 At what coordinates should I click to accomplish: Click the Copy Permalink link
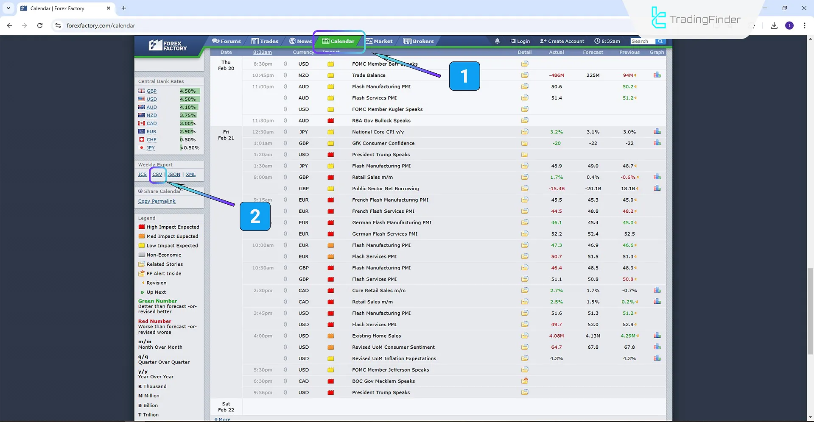157,201
